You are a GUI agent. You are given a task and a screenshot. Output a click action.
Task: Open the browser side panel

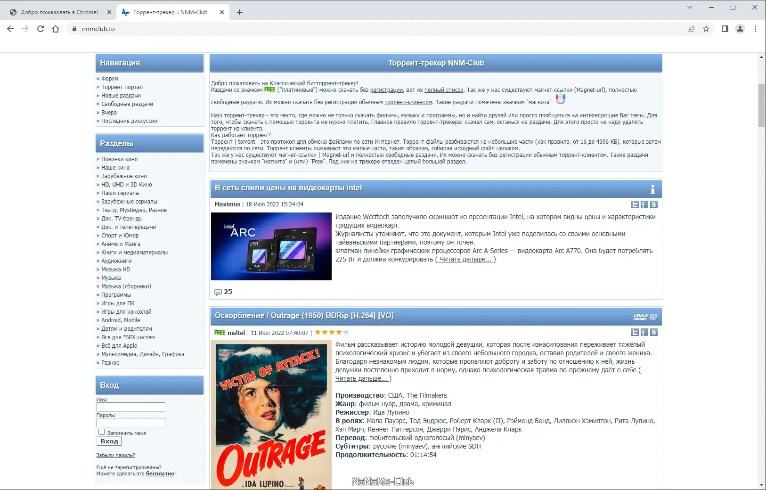[725, 29]
